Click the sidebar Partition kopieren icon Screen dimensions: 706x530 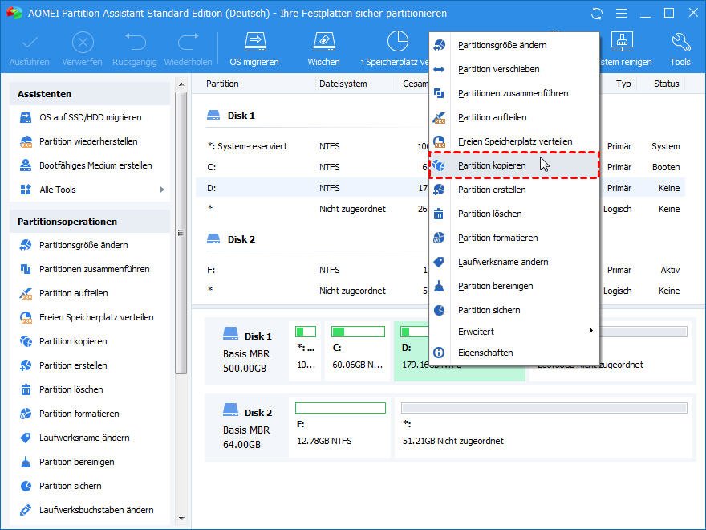point(26,341)
